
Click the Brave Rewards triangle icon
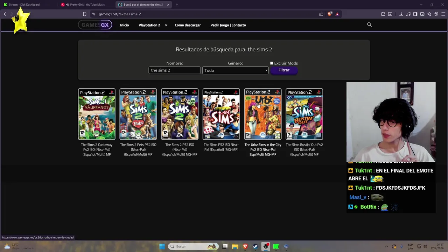(x=337, y=14)
